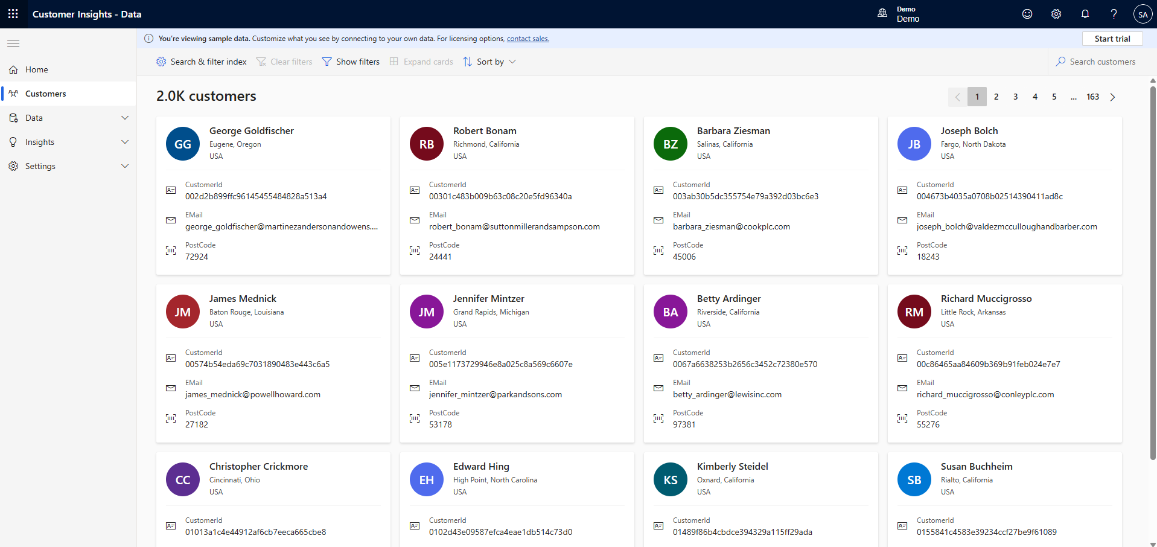1157x547 pixels.
Task: Focus the Search customers field
Action: (x=1102, y=62)
